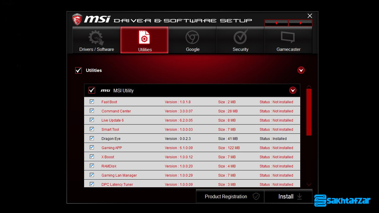The image size is (379, 213).
Task: Click the Google Chrome logo icon
Action: coord(192,38)
